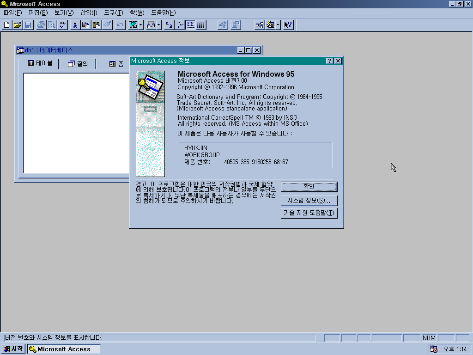The height and width of the screenshot is (355, 473).
Task: Switch to Large Icons view
Action: 169,25
